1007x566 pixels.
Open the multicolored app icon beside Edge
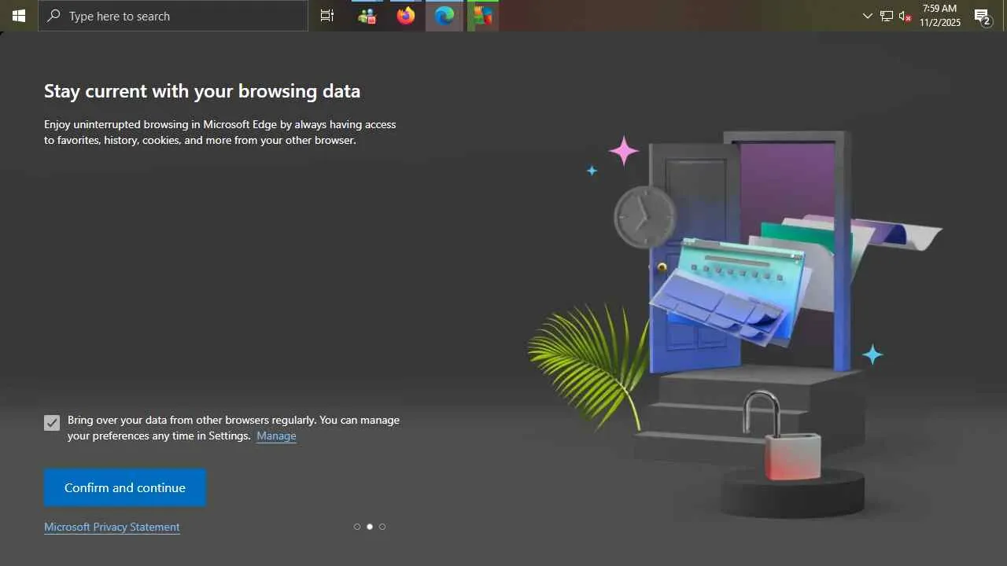point(483,16)
